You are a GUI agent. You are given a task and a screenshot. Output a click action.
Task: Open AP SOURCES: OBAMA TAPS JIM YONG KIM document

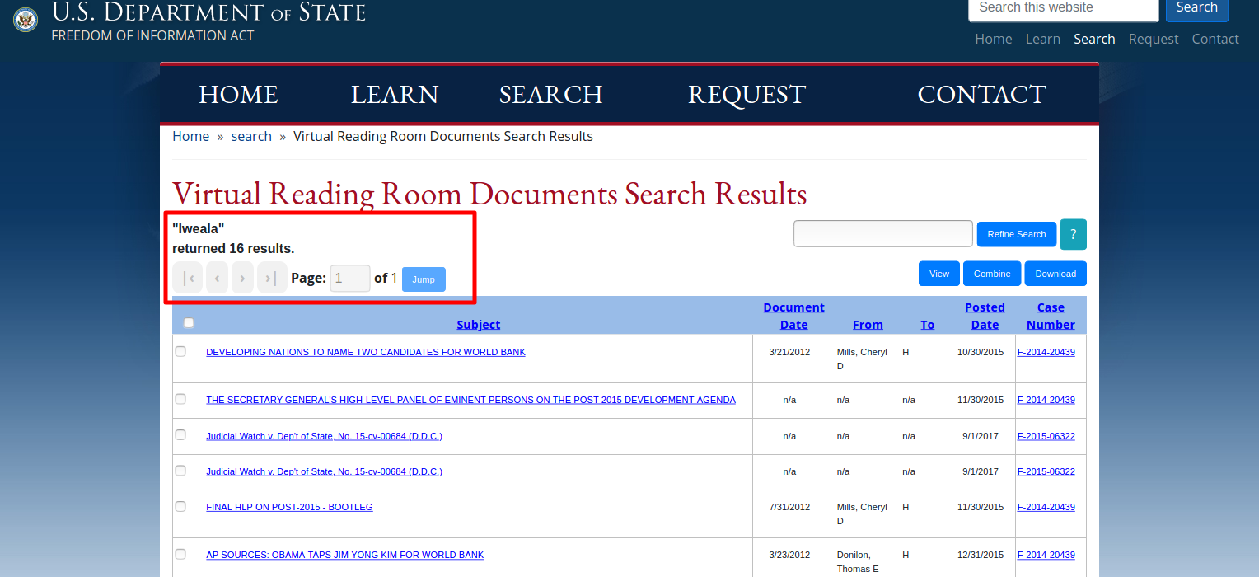(x=344, y=555)
